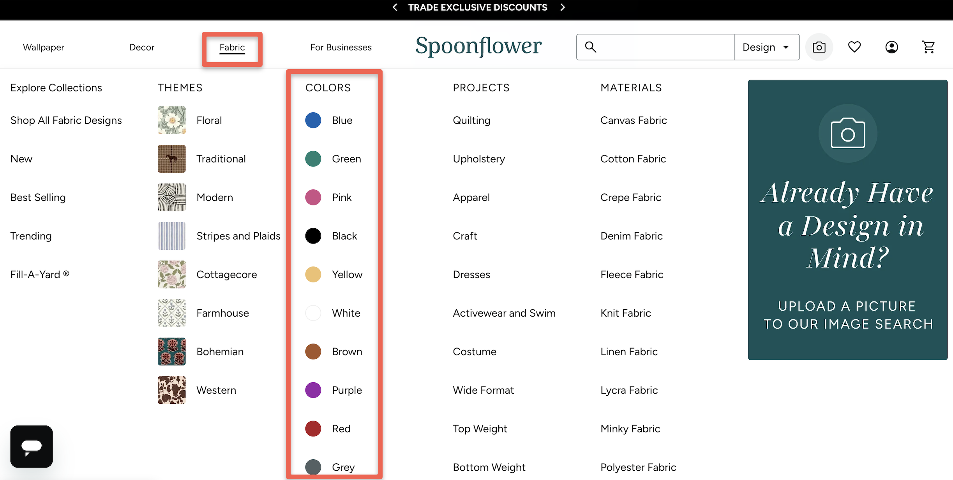
Task: Open the Knit Fabric link
Action: tap(626, 313)
